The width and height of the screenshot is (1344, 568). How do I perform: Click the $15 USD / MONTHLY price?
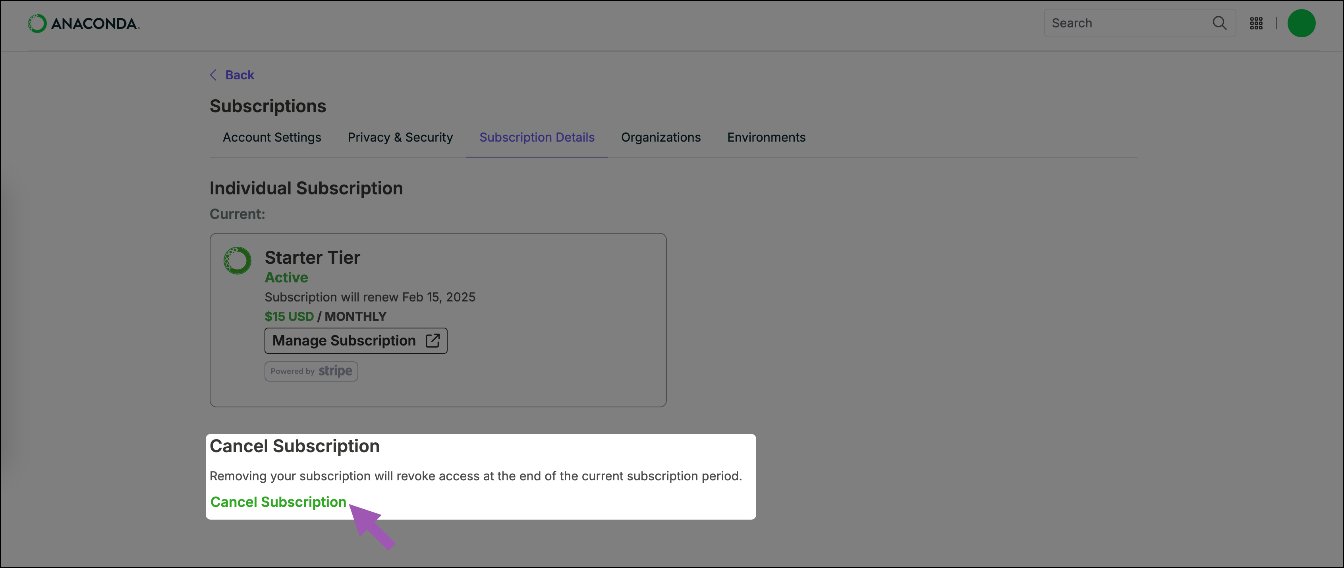point(326,317)
